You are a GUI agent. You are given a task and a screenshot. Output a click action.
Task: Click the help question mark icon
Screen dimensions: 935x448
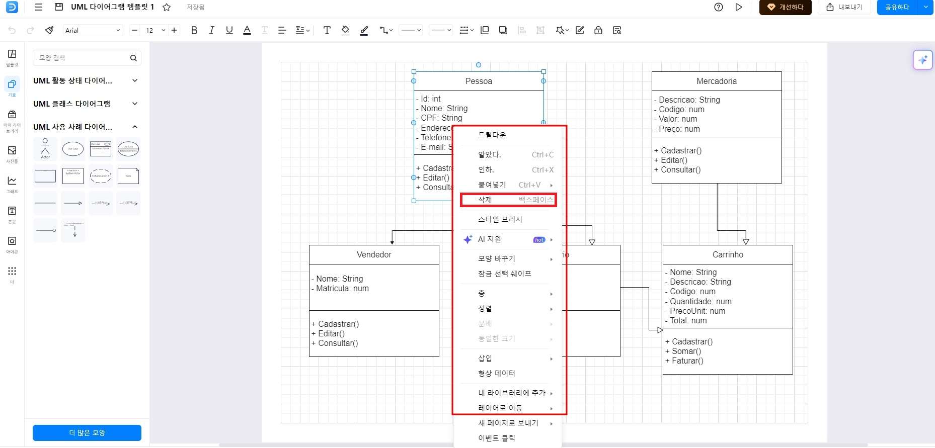(719, 7)
